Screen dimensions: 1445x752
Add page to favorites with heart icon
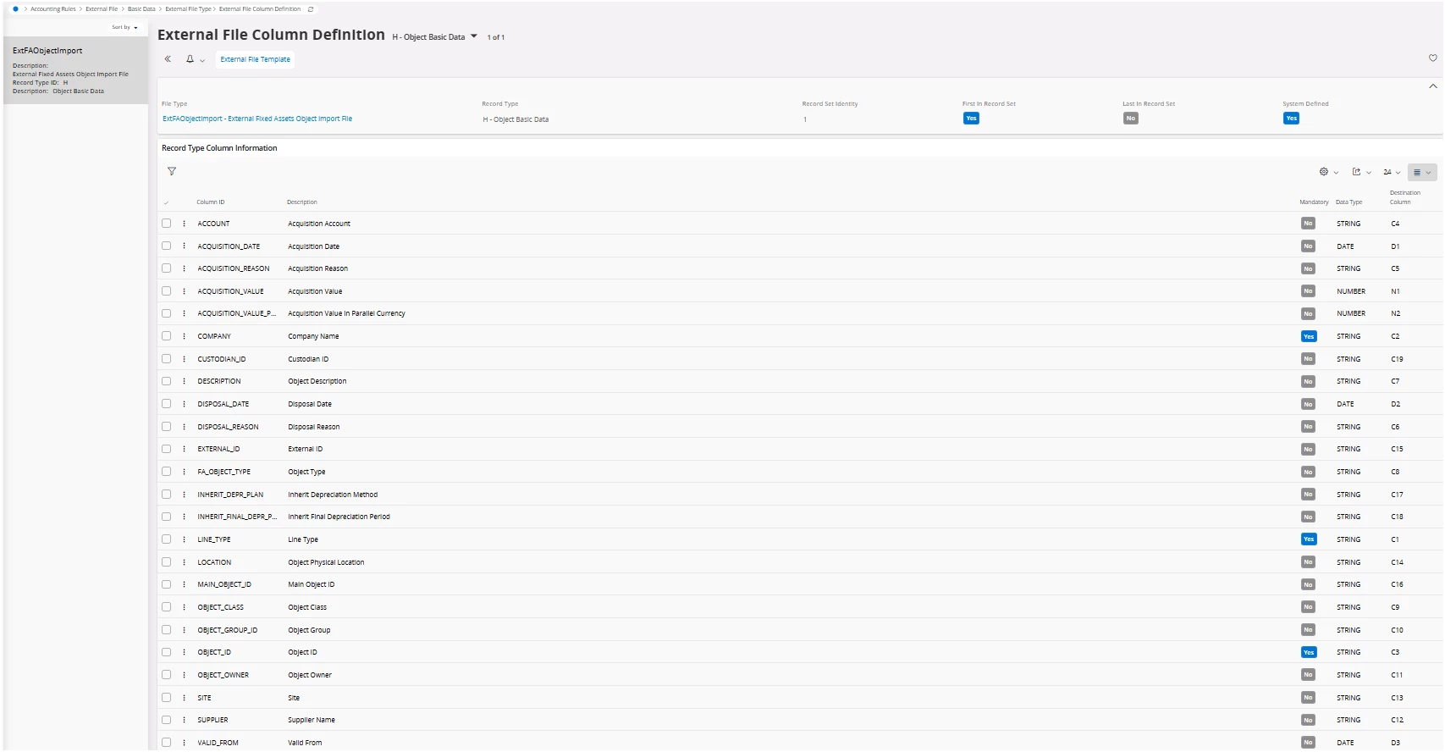(x=1432, y=58)
